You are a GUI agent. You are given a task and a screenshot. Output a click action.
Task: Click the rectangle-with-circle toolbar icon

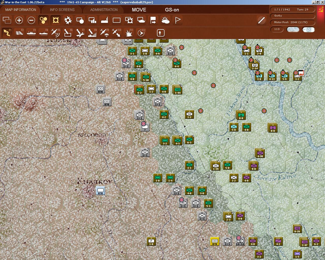(x=80, y=20)
